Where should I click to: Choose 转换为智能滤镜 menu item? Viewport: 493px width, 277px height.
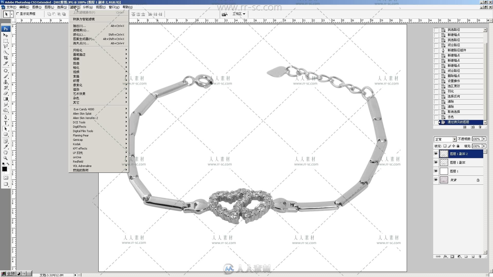tap(99, 19)
